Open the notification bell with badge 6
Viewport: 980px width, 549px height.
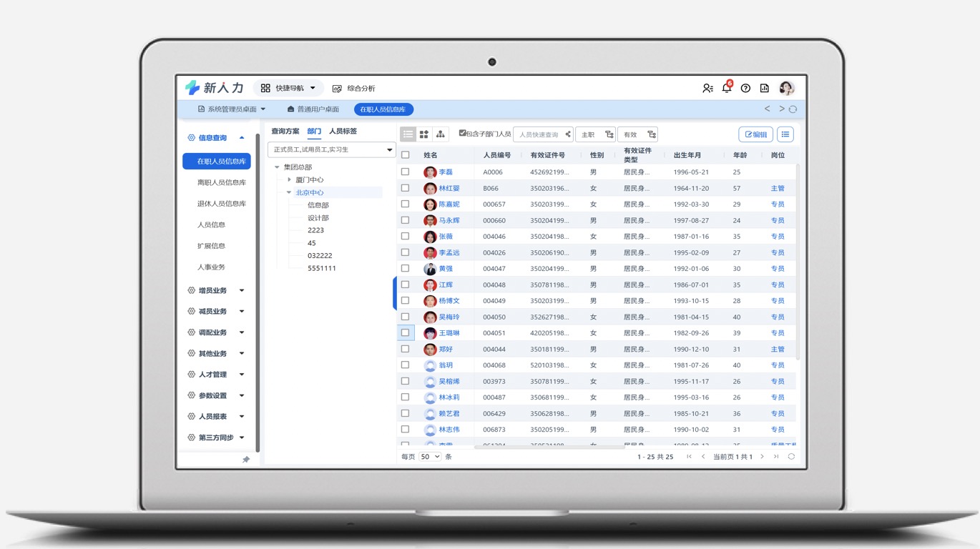point(727,88)
